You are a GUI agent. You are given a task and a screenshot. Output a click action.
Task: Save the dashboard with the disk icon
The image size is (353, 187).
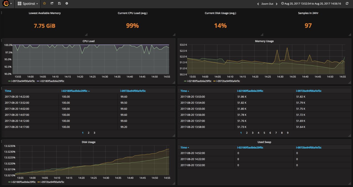pos(59,4)
